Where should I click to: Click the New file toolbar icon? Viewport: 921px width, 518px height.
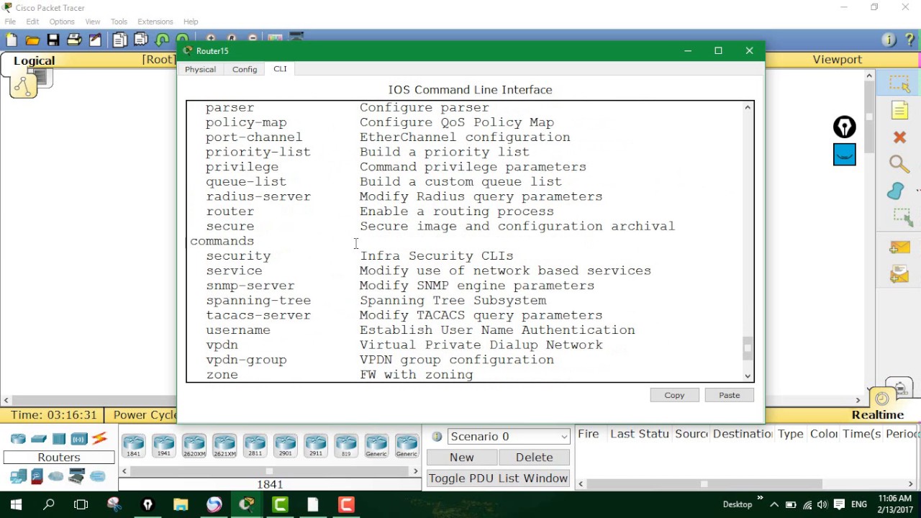tap(12, 40)
